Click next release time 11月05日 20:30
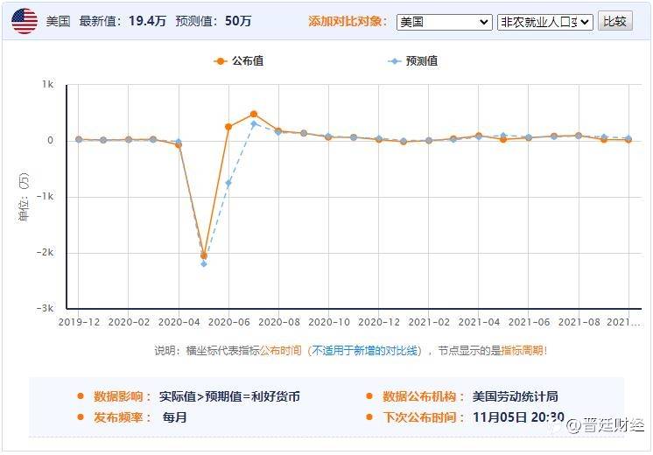This screenshot has width=653, height=455. point(518,417)
